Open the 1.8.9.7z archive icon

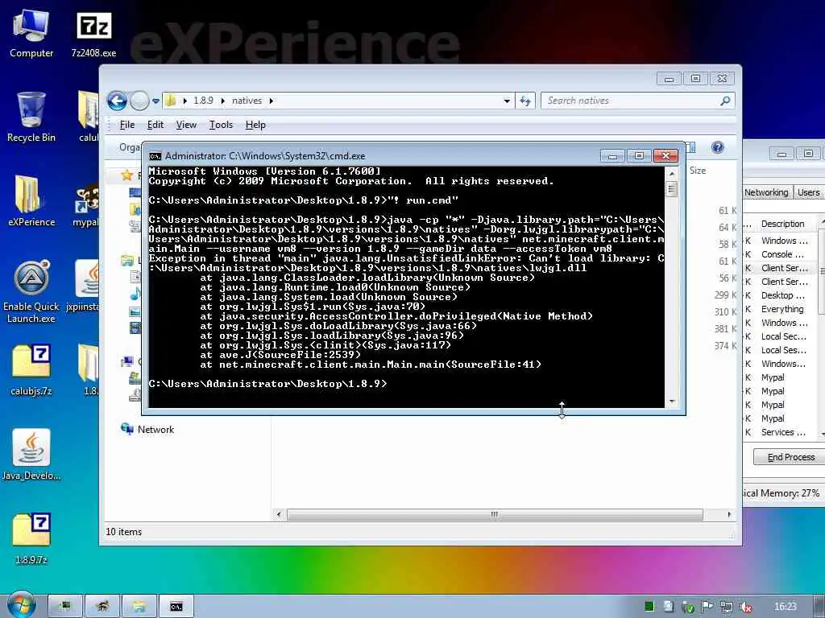click(31, 538)
